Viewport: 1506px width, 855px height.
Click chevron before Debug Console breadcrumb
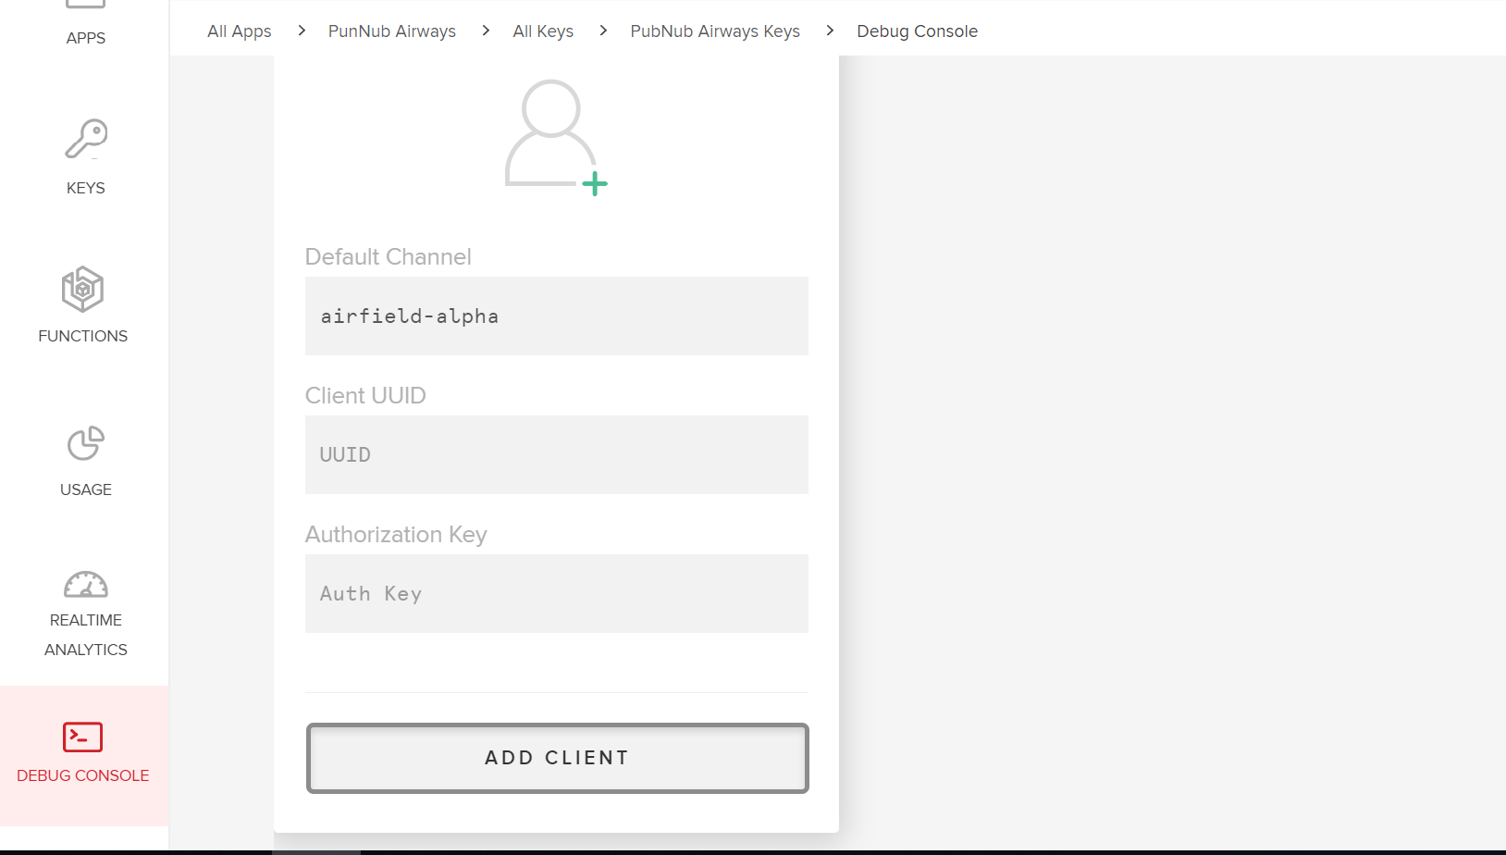(830, 31)
